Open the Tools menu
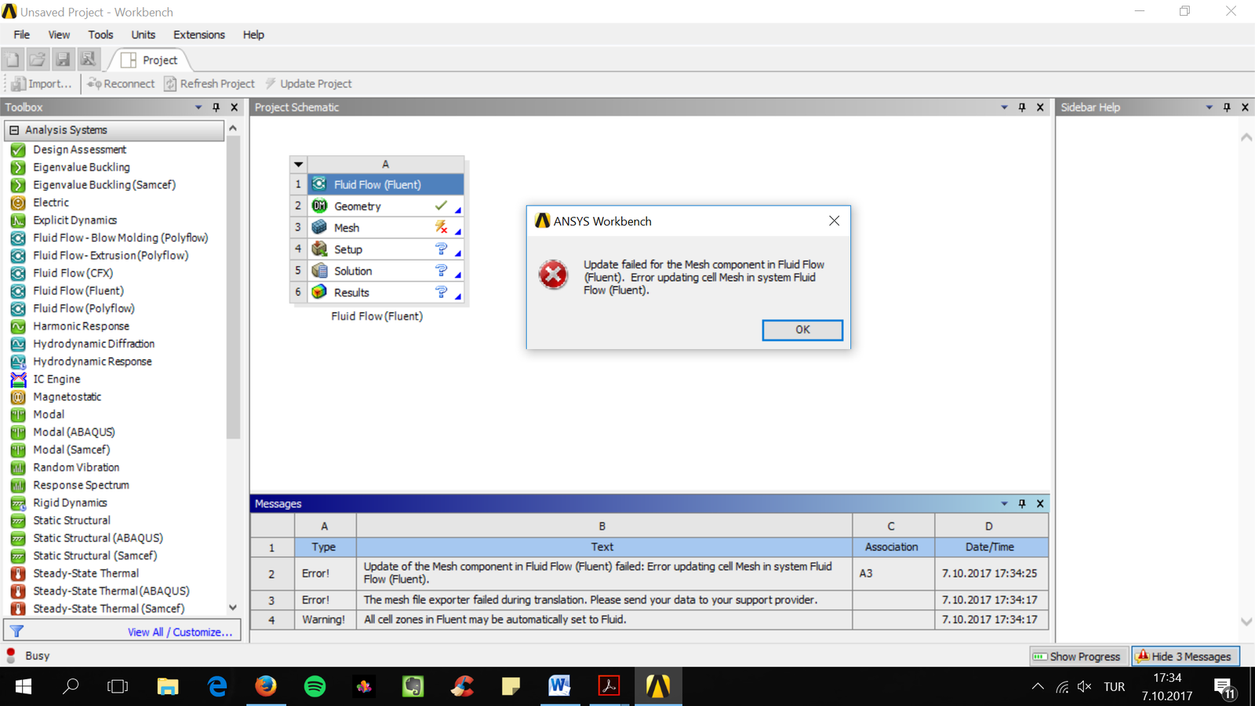This screenshot has height=706, width=1255. coord(100,35)
